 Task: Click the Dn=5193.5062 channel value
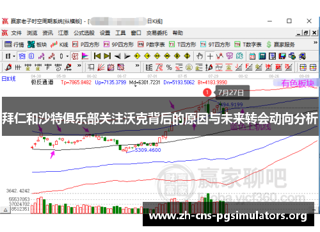(x=179, y=82)
